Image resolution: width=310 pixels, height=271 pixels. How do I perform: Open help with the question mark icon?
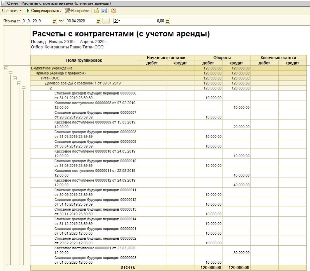[114, 11]
